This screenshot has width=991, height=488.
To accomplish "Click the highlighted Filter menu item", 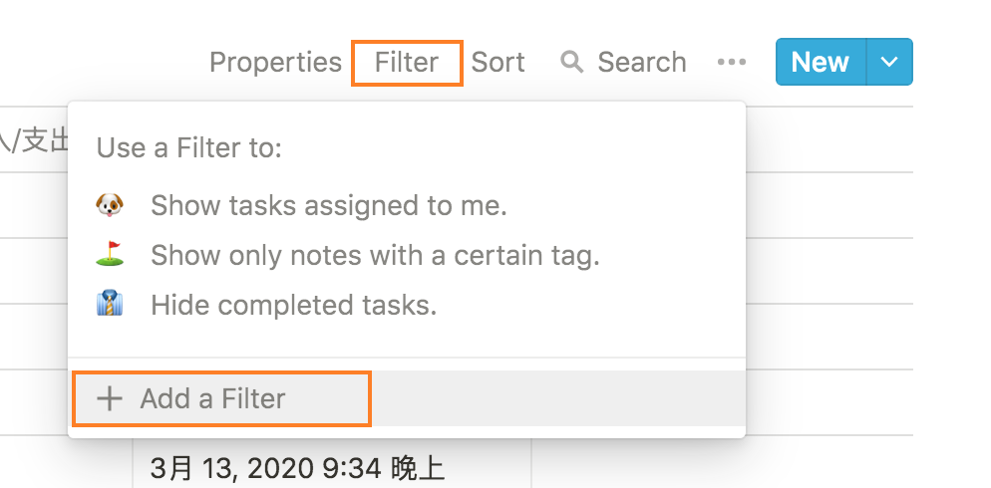I will point(407,63).
